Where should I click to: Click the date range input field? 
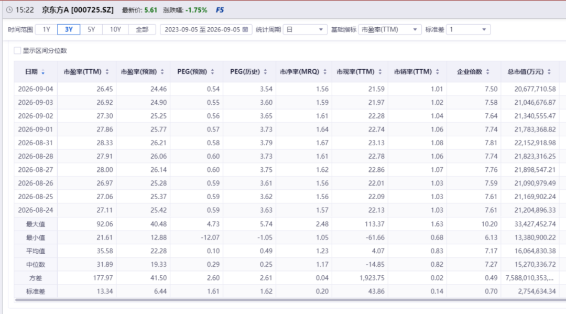point(206,29)
